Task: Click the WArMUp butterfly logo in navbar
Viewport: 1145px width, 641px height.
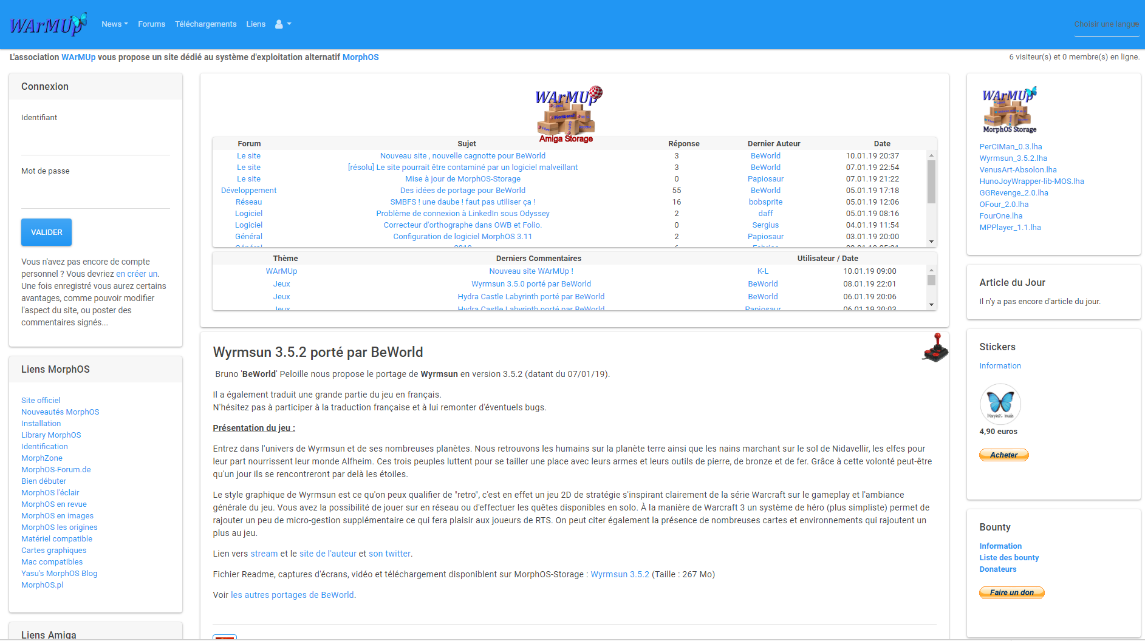Action: click(x=48, y=24)
